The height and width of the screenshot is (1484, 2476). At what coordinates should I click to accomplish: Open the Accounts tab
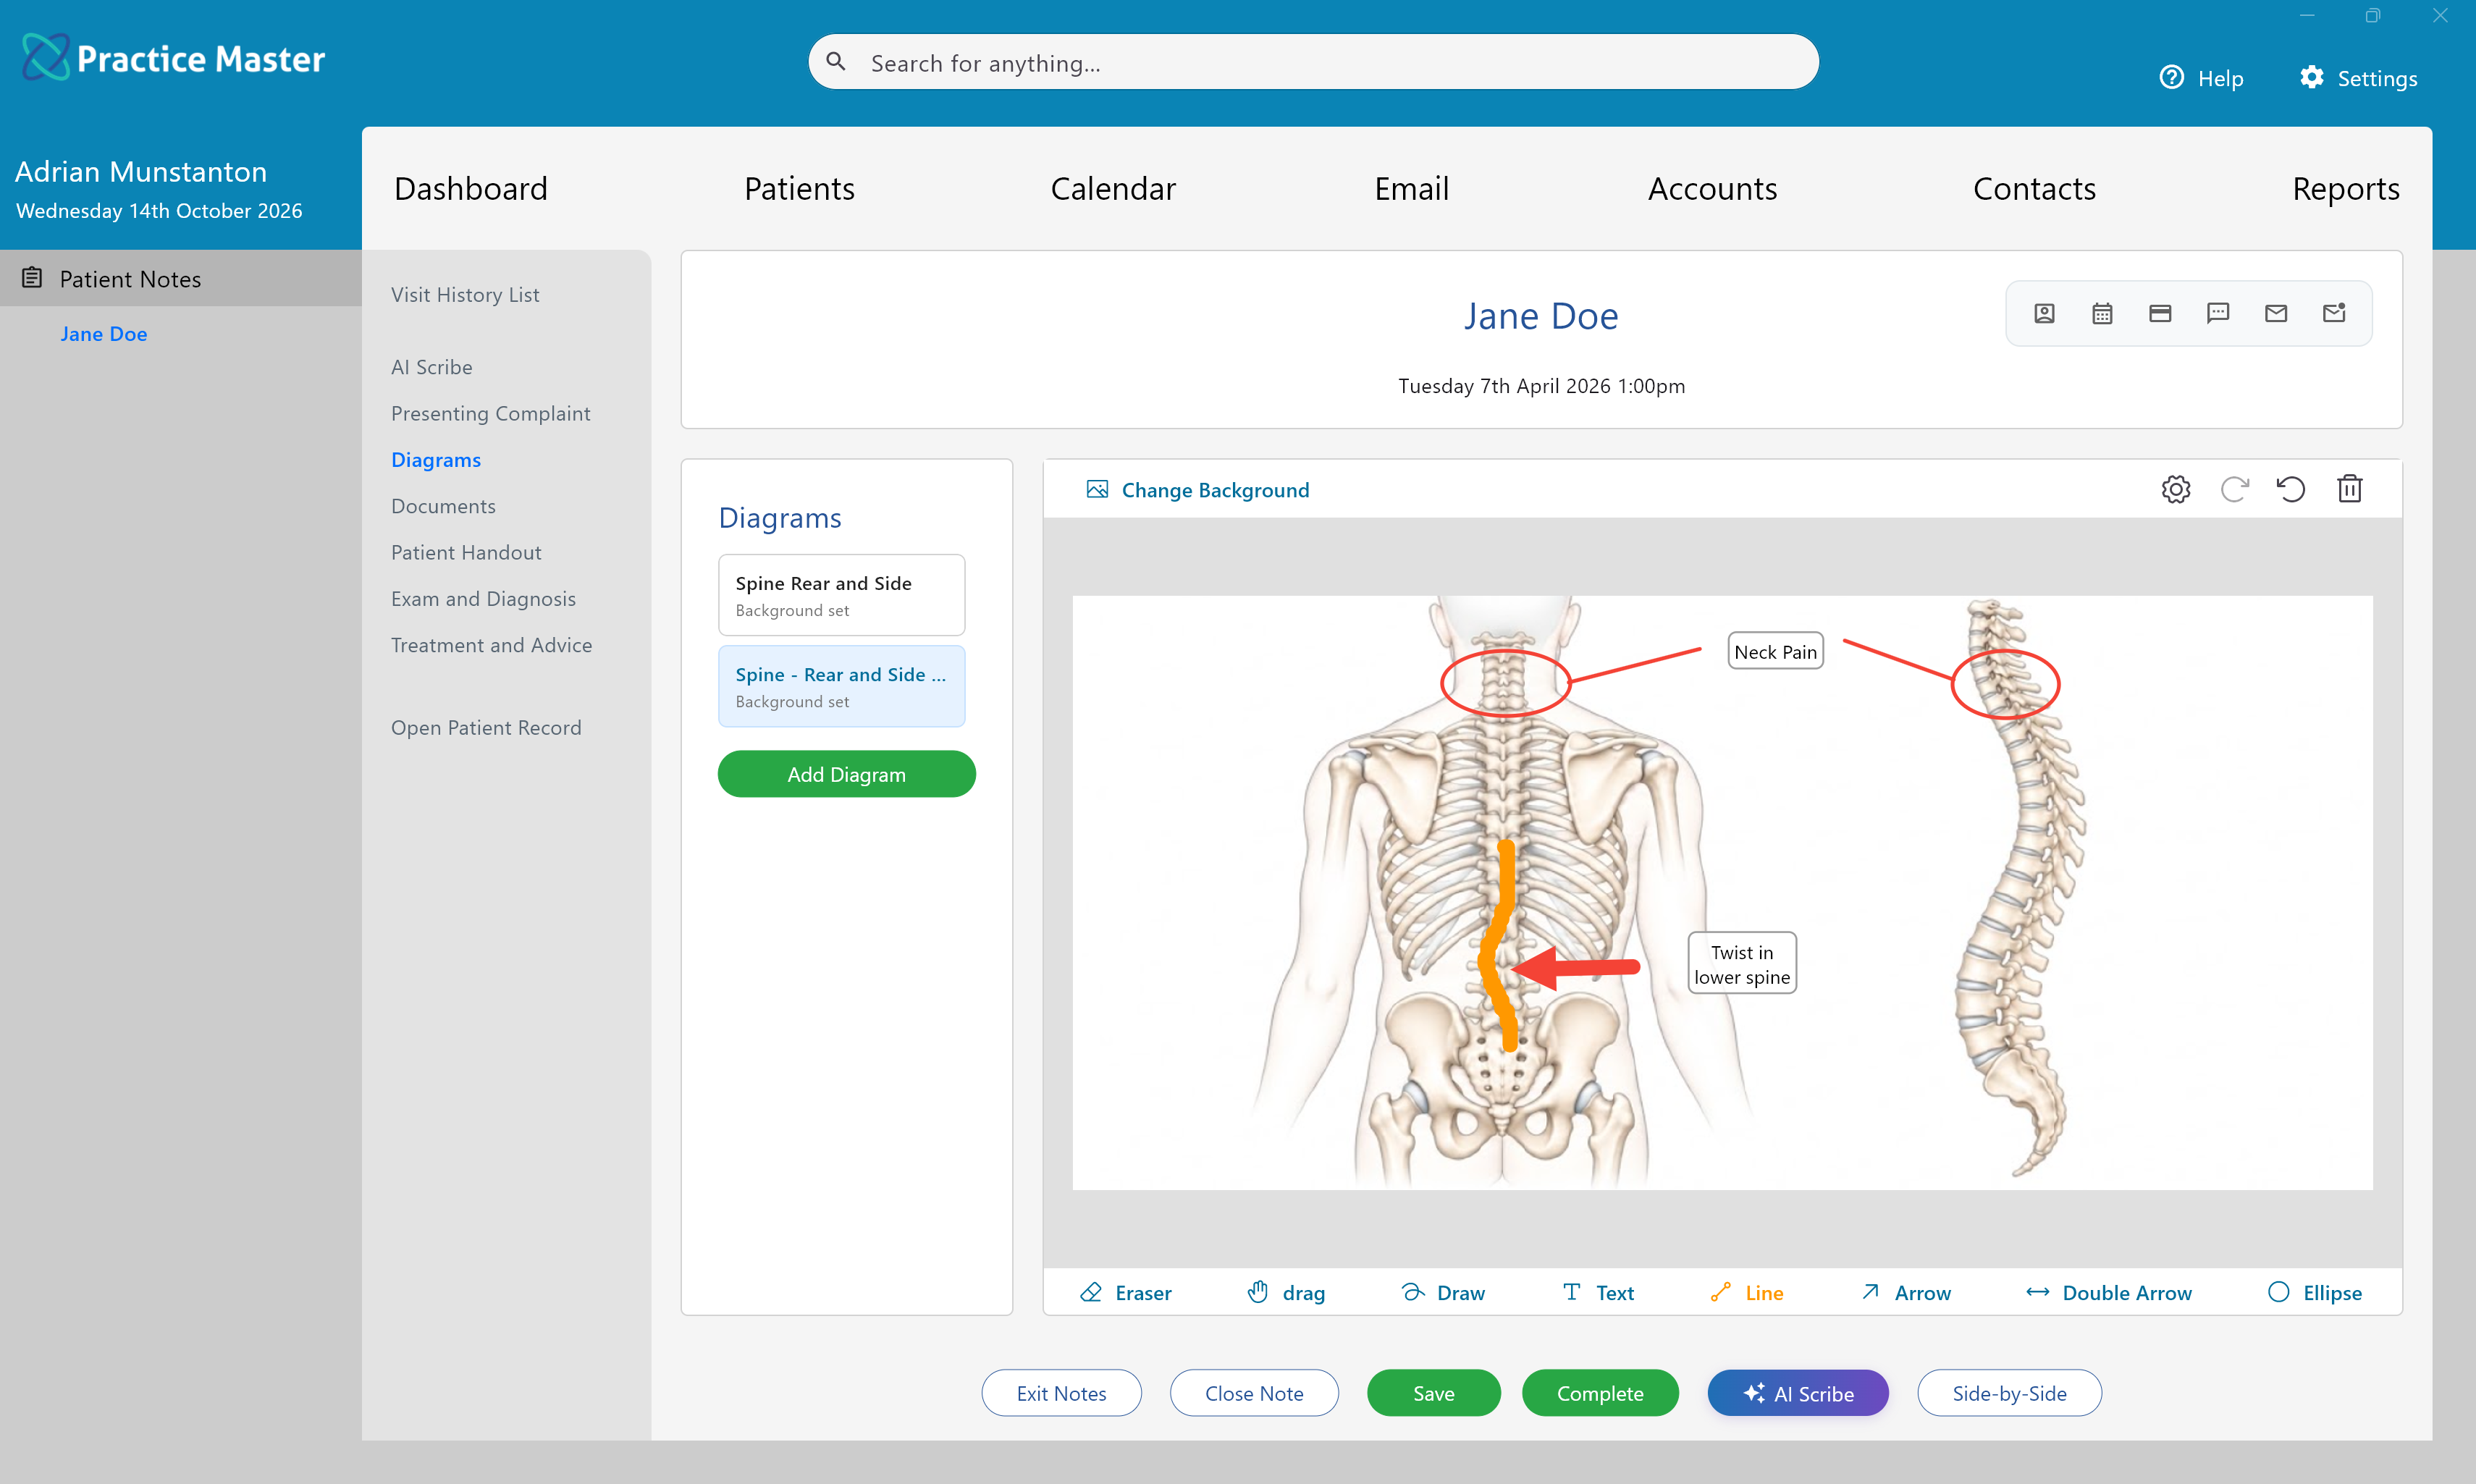[1712, 188]
